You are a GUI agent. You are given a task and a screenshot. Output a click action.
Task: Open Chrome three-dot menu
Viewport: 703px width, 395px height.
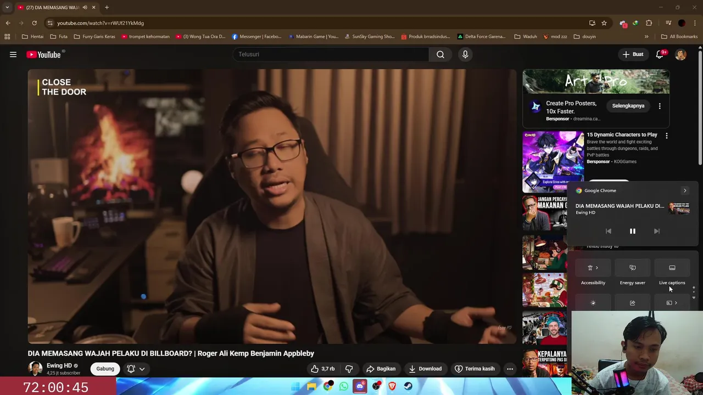coord(695,23)
